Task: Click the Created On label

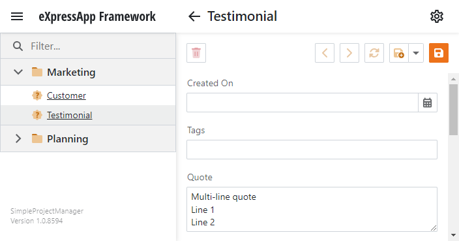Action: tap(210, 83)
